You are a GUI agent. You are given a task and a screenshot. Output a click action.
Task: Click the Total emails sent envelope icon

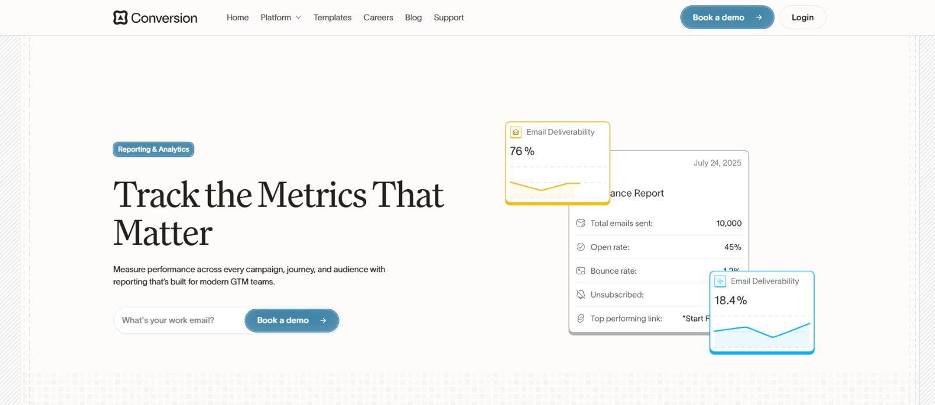point(581,223)
